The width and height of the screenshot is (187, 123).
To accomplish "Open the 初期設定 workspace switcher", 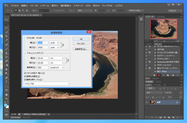I will [175, 11].
